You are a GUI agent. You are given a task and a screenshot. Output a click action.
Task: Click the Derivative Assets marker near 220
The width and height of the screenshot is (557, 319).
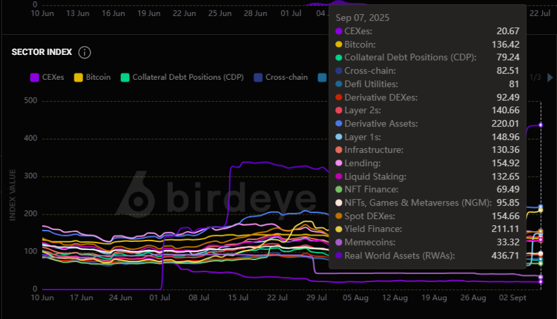[x=541, y=206]
